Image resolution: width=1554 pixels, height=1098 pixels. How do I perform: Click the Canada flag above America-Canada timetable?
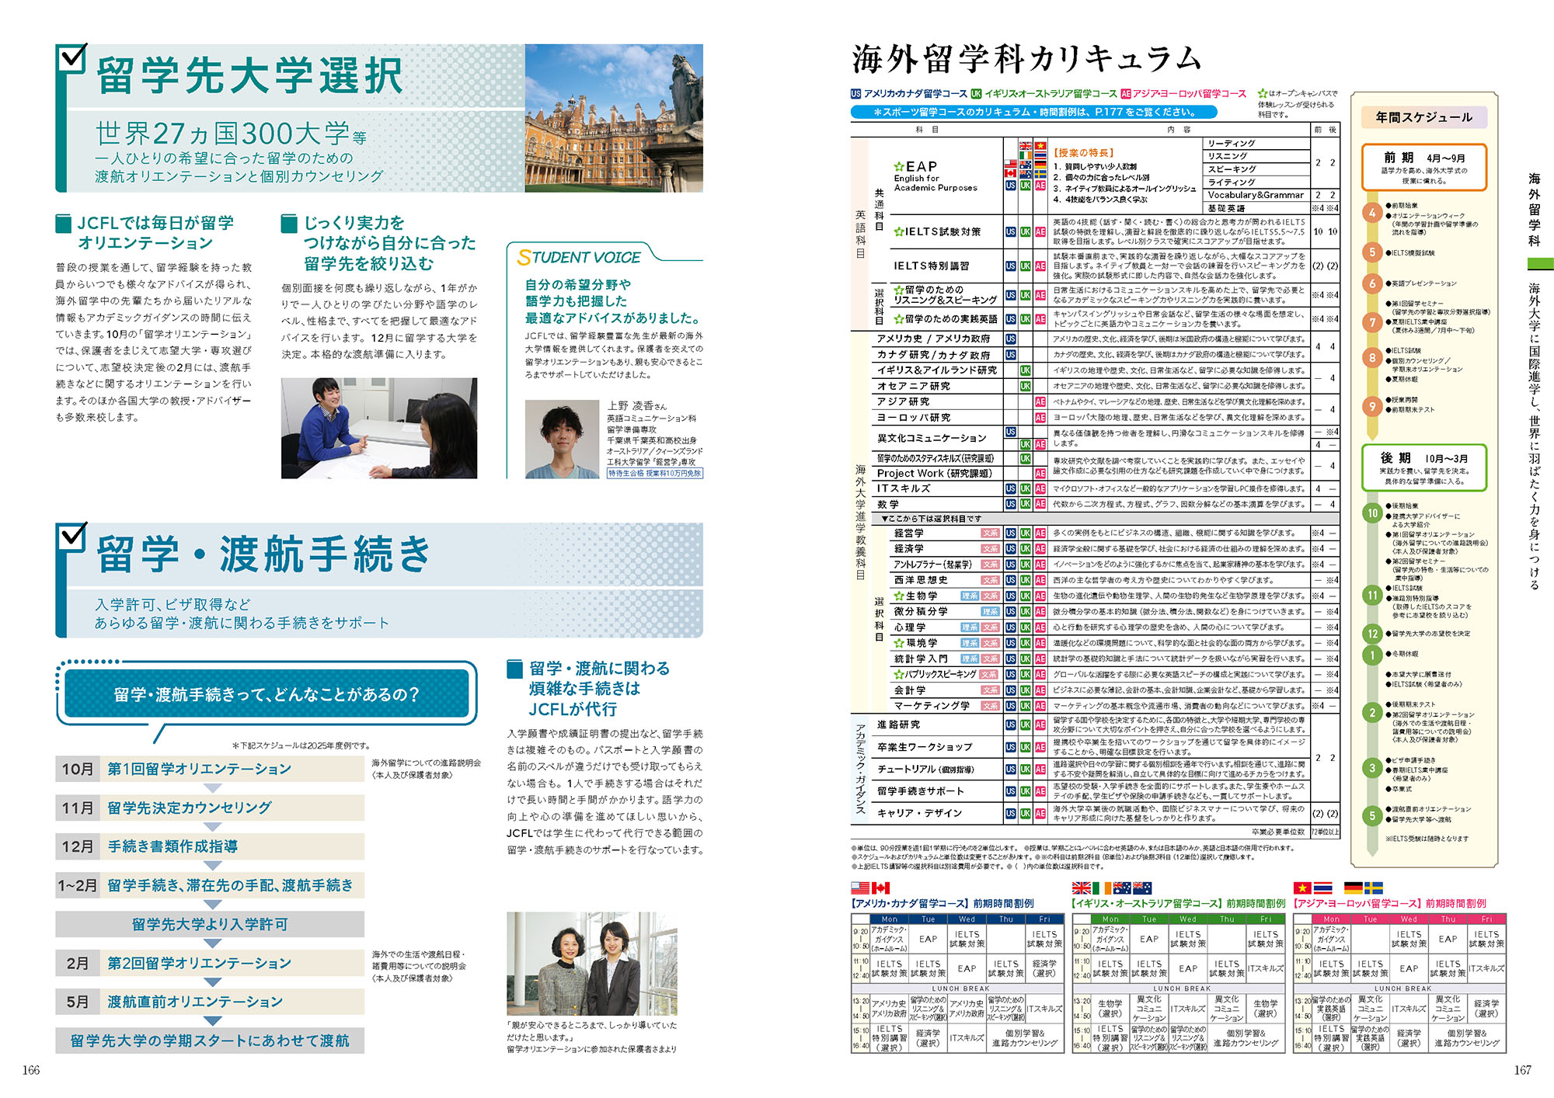(x=880, y=888)
